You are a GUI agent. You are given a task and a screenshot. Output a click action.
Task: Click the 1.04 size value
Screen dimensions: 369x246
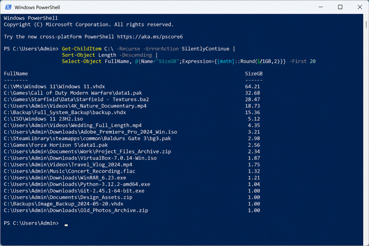tap(254, 184)
